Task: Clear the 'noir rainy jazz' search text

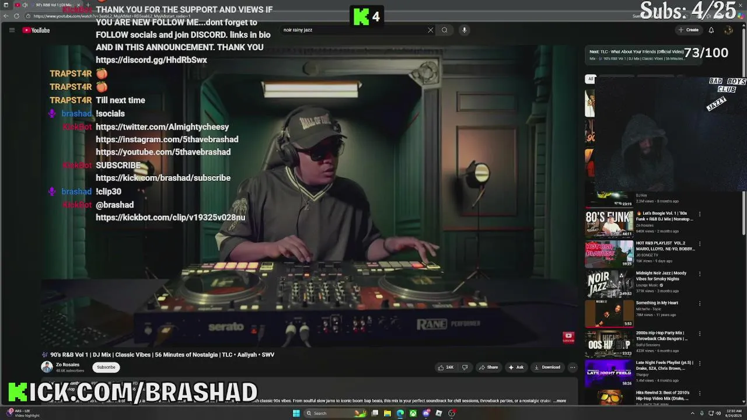Action: (431, 30)
